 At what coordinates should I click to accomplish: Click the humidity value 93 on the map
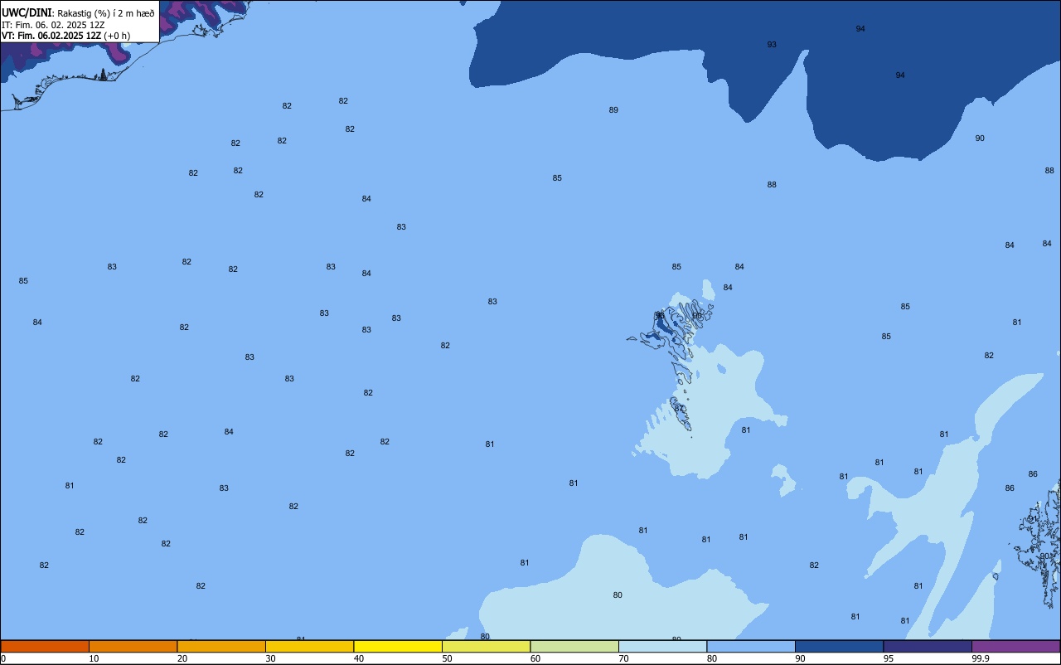[772, 45]
